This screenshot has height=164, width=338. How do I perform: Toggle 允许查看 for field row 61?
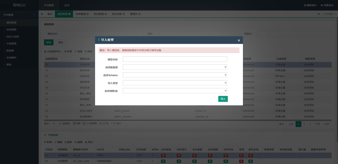pyautogui.click(x=194, y=156)
